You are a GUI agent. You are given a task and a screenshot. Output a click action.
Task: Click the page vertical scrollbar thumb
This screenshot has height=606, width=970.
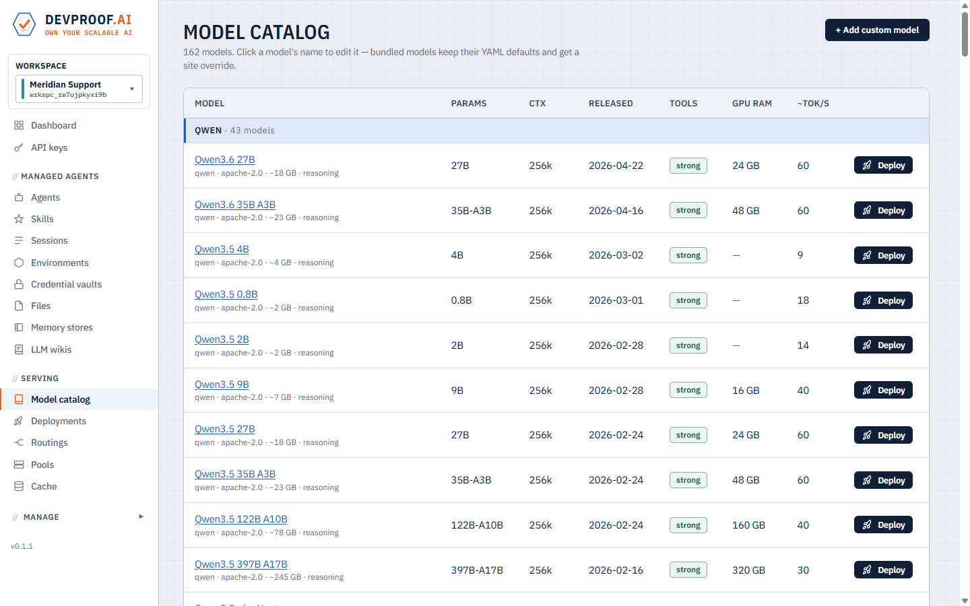coord(965,34)
